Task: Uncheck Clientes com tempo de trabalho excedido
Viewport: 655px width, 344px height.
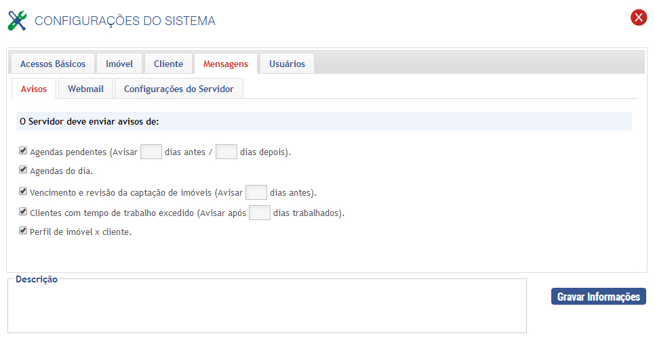Action: (x=23, y=212)
